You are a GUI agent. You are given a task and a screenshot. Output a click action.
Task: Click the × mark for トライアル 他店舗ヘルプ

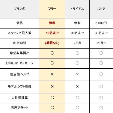coord(77,74)
